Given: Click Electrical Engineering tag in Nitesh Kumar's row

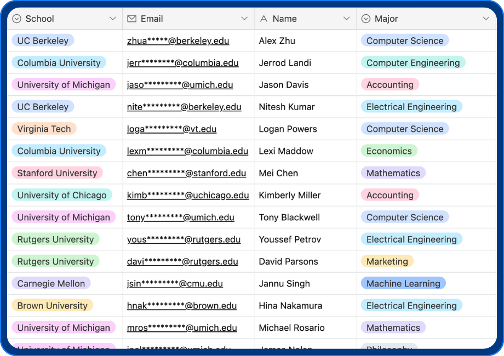Looking at the screenshot, I should point(412,107).
